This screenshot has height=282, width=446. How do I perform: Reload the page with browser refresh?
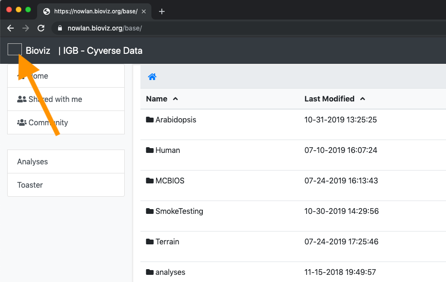(41, 28)
